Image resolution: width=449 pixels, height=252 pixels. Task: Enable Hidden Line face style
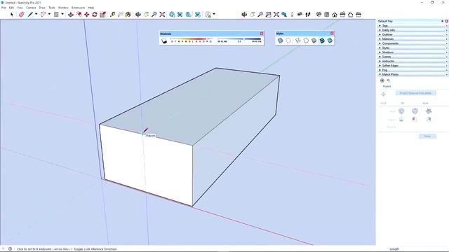tap(306, 41)
